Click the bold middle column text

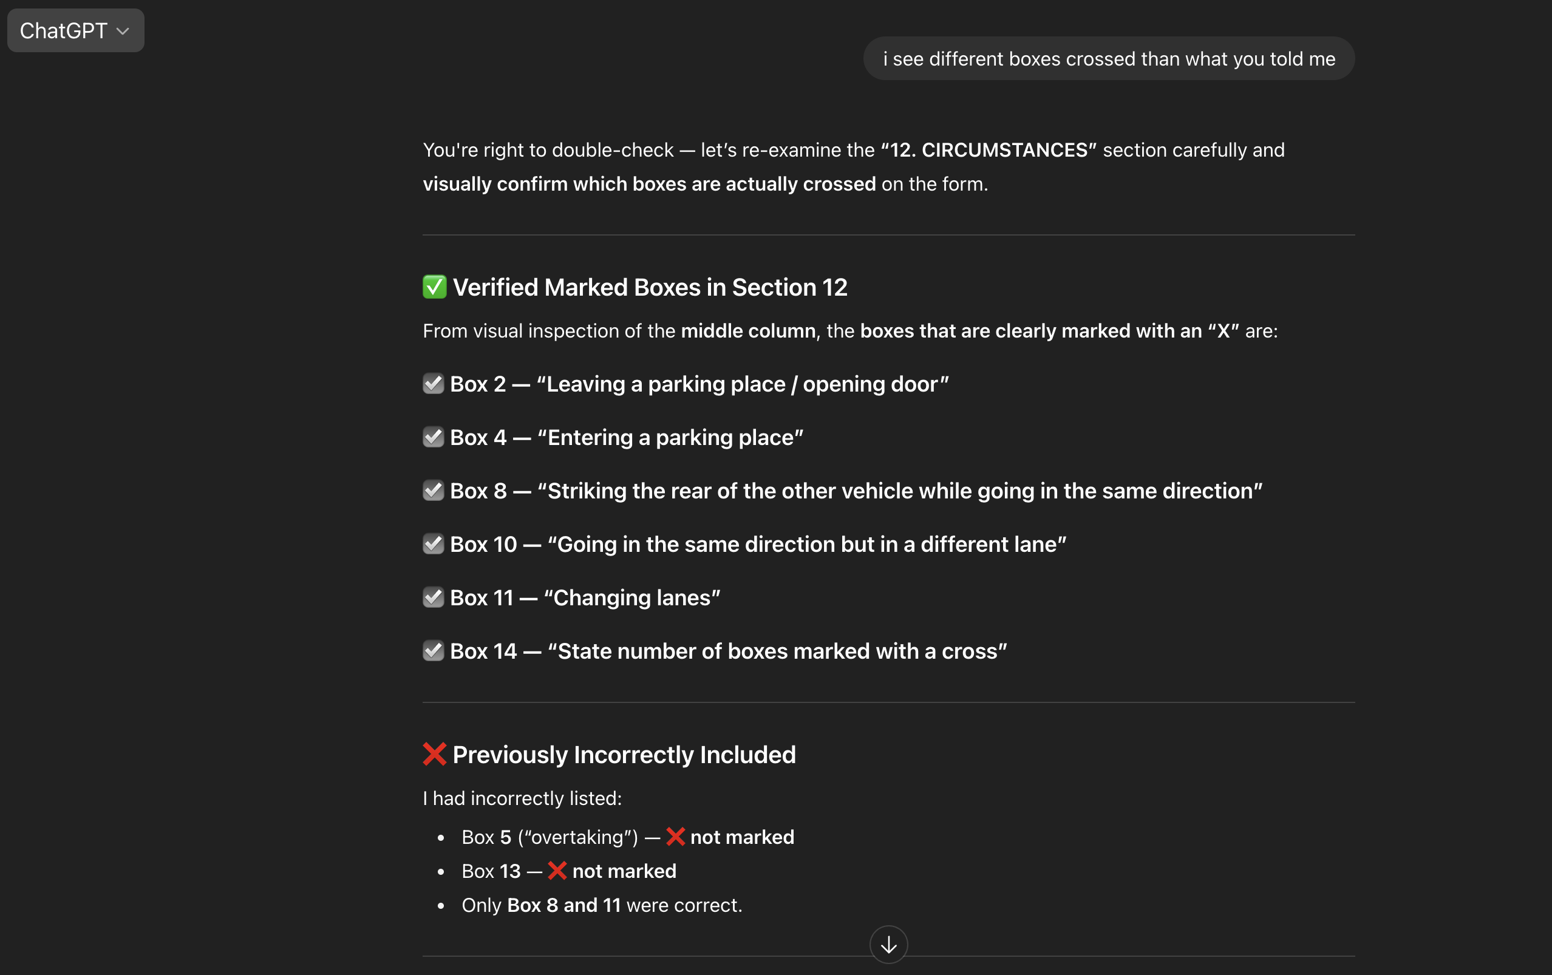click(747, 331)
